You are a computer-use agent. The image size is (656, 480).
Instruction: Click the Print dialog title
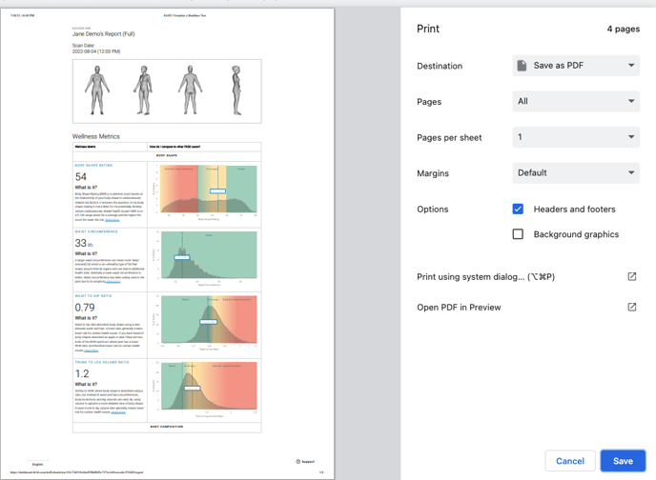[428, 29]
